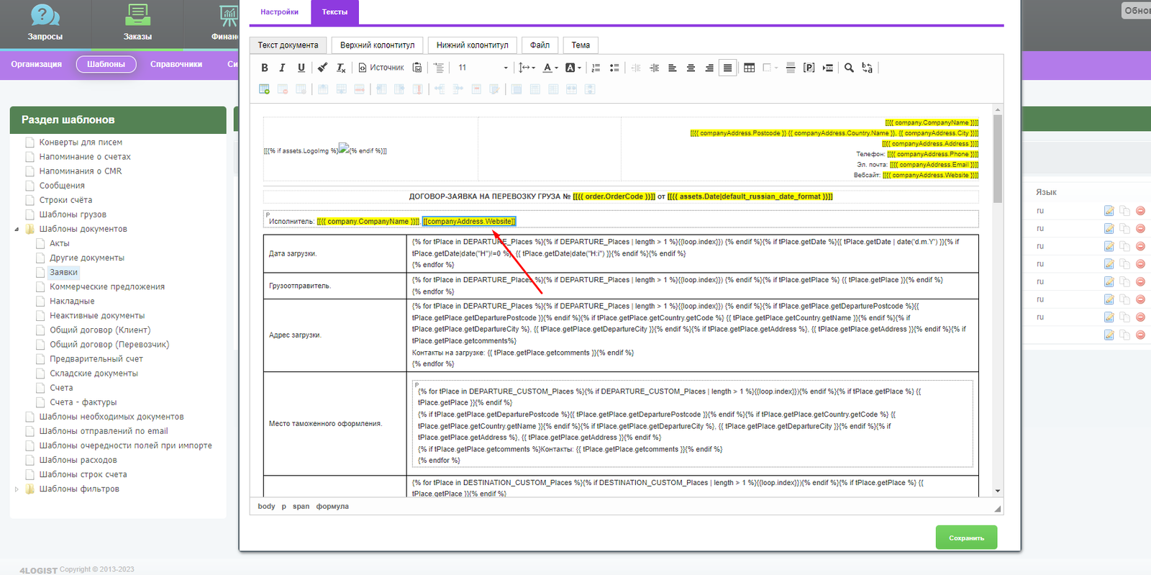Switch to the Настройки tab
The height and width of the screenshot is (575, 1151).
279,12
